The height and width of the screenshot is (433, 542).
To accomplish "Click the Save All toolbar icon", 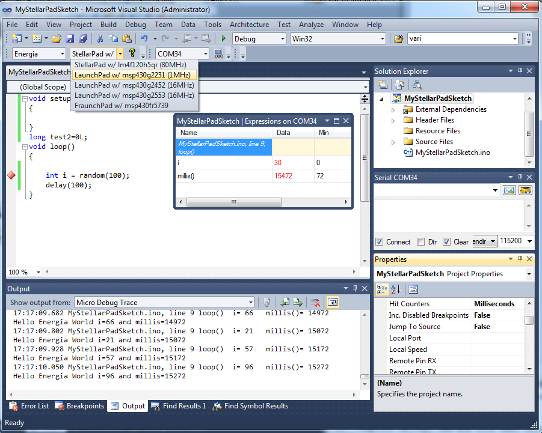I will click(x=83, y=38).
